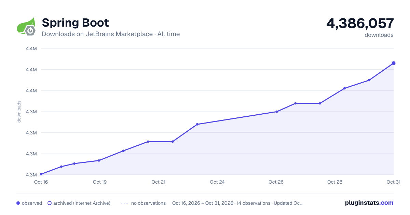
Task: Click the 'Oct 31' x-axis label
Action: (x=394, y=182)
